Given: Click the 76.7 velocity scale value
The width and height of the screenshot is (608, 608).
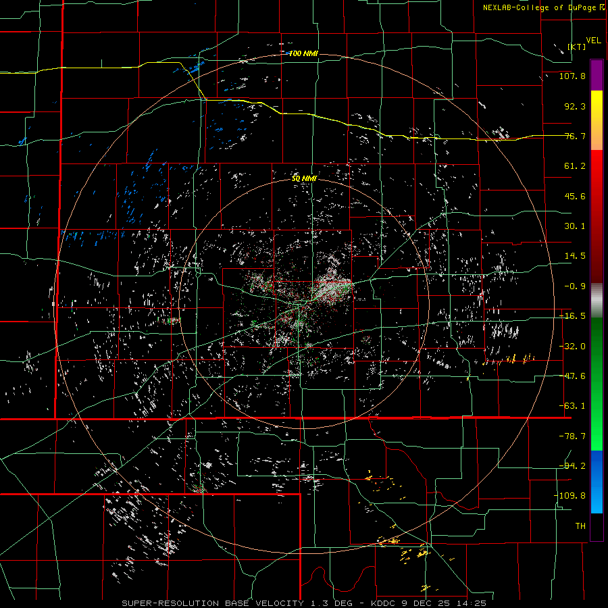Looking at the screenshot, I should 575,136.
